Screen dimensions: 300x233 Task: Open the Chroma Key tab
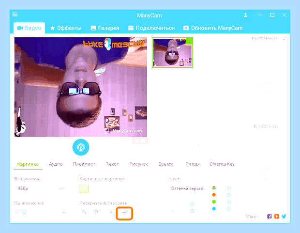(222, 164)
